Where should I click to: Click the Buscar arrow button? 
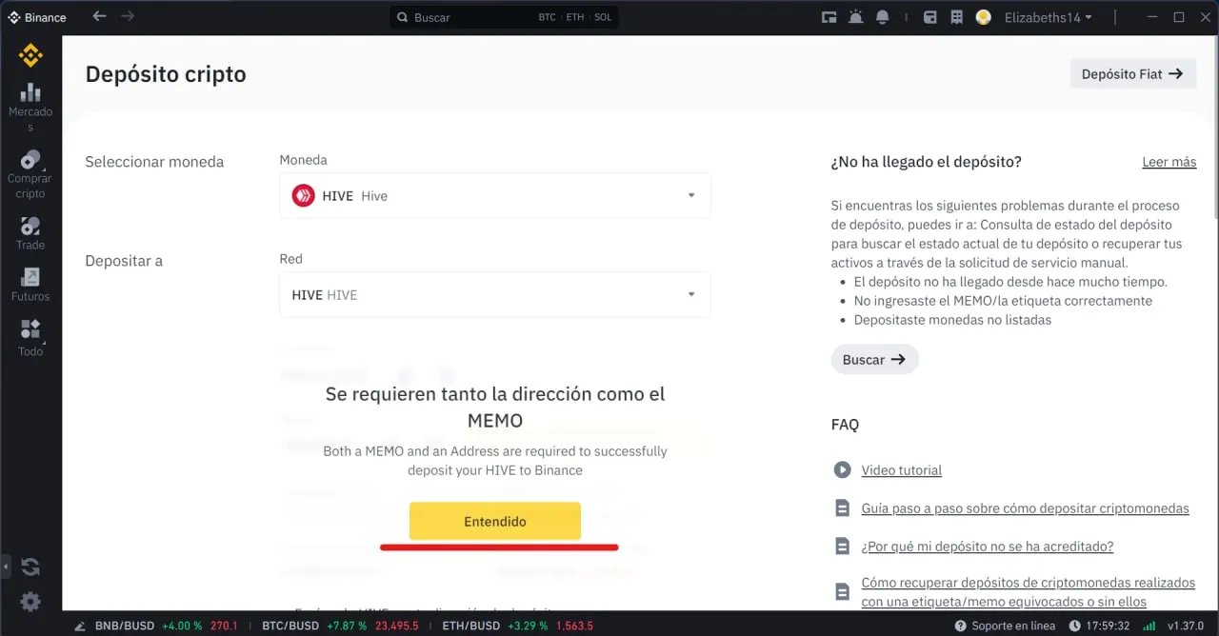coord(874,360)
